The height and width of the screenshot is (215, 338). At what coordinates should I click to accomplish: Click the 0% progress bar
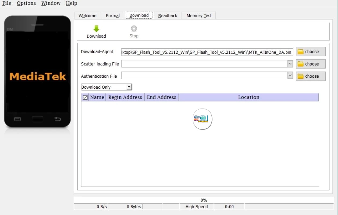click(204, 200)
